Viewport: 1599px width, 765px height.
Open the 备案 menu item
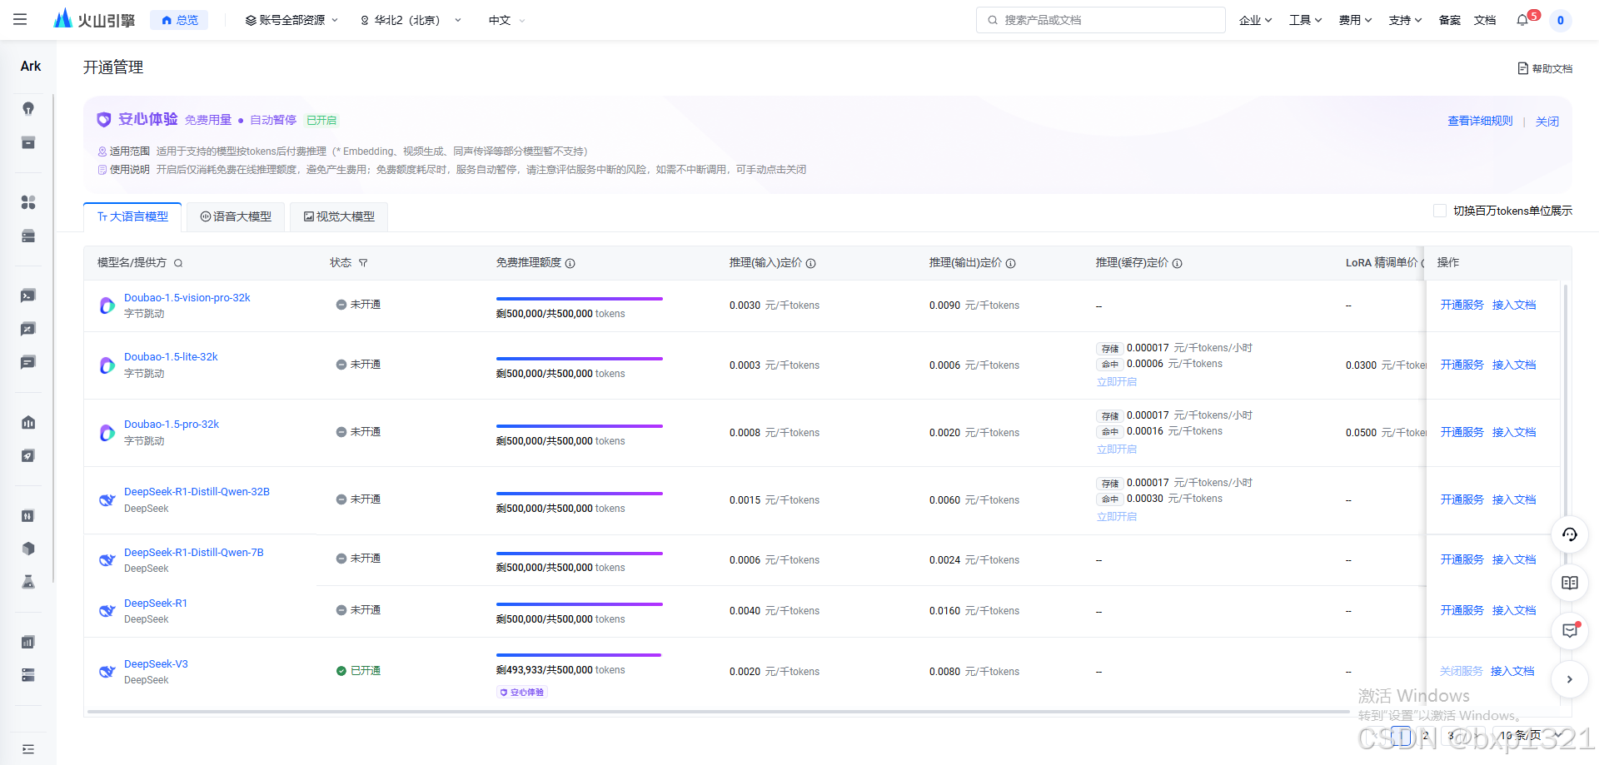tap(1450, 20)
